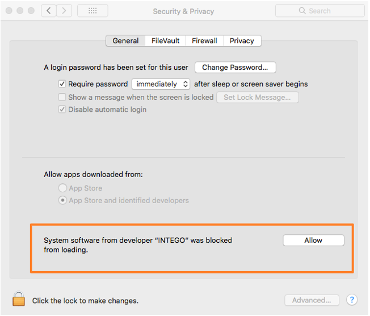Click the "Click the lock to make changes." text

pos(85,301)
